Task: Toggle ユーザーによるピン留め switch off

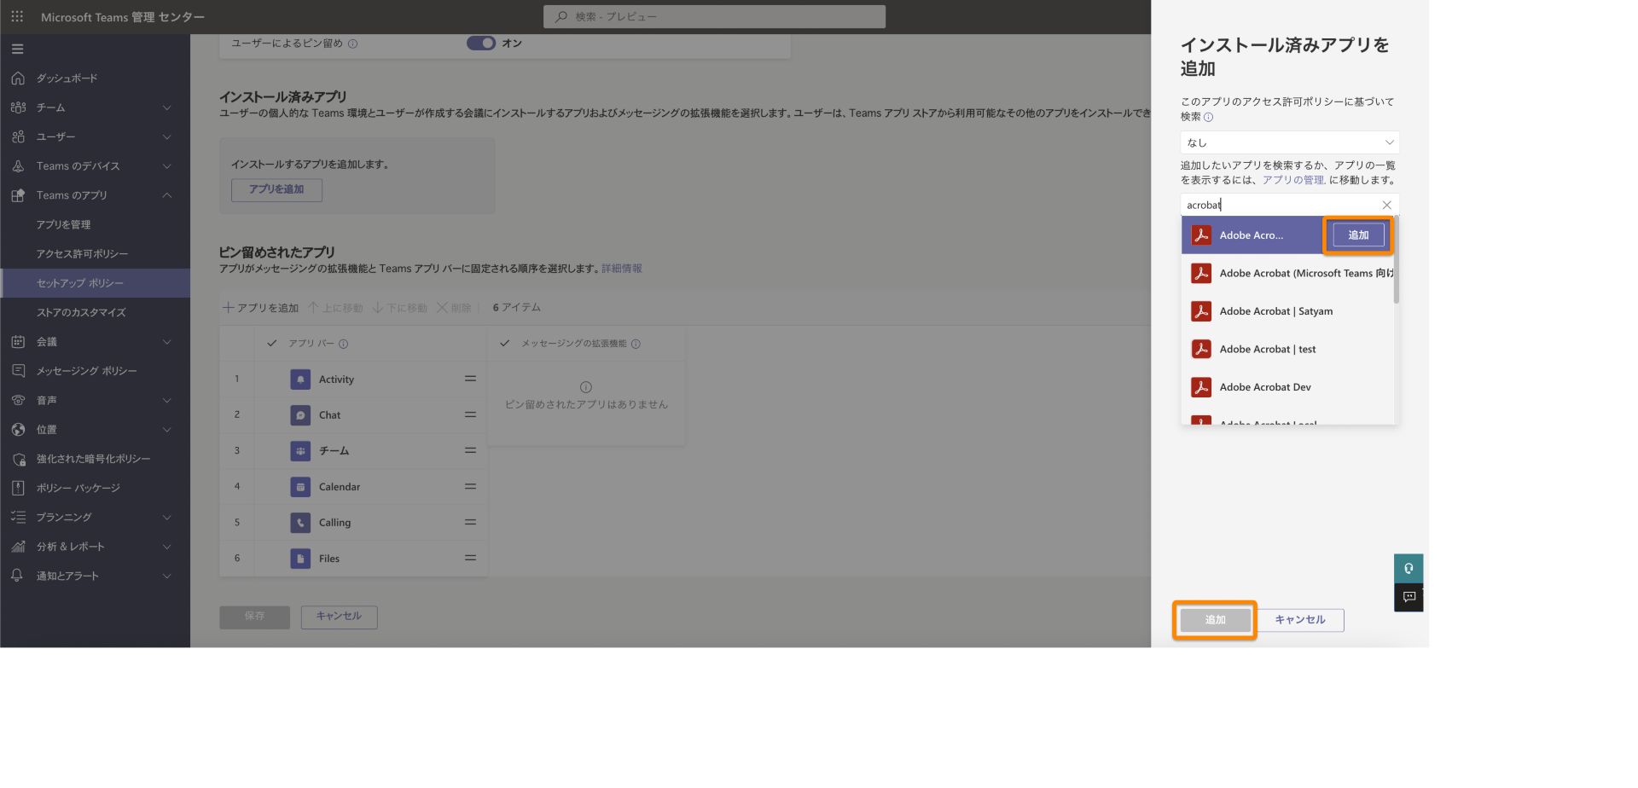Action: [481, 43]
